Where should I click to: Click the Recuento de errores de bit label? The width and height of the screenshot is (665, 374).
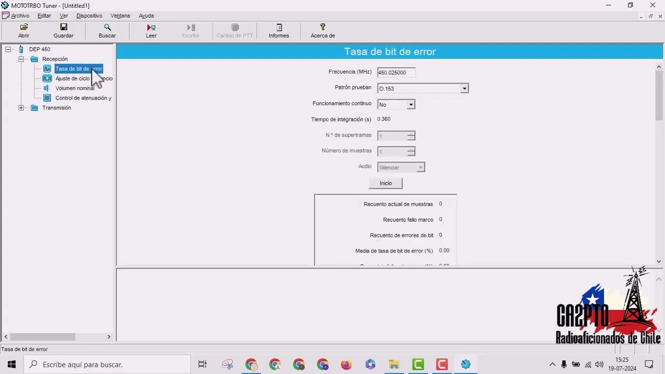[402, 236]
